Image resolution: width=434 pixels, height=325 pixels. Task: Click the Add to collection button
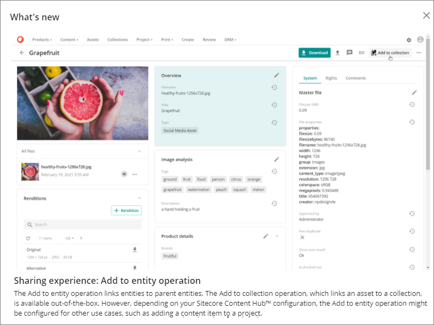tap(390, 53)
